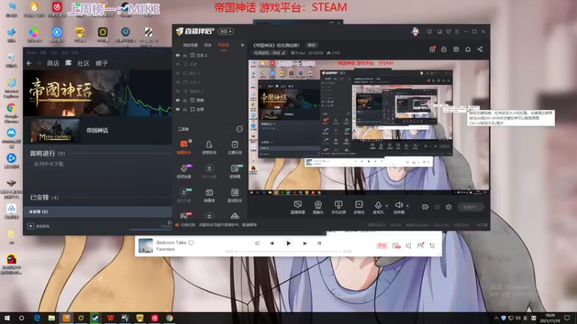The width and height of the screenshot is (577, 324).
Task: Open the notification bell in stream header
Action: [x=467, y=49]
